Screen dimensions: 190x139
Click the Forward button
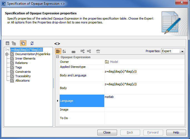tap(153, 132)
